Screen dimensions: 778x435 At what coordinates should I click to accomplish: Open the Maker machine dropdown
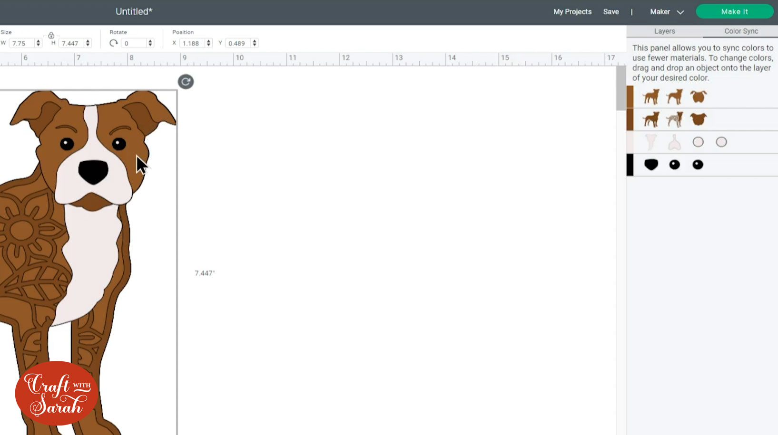(667, 12)
